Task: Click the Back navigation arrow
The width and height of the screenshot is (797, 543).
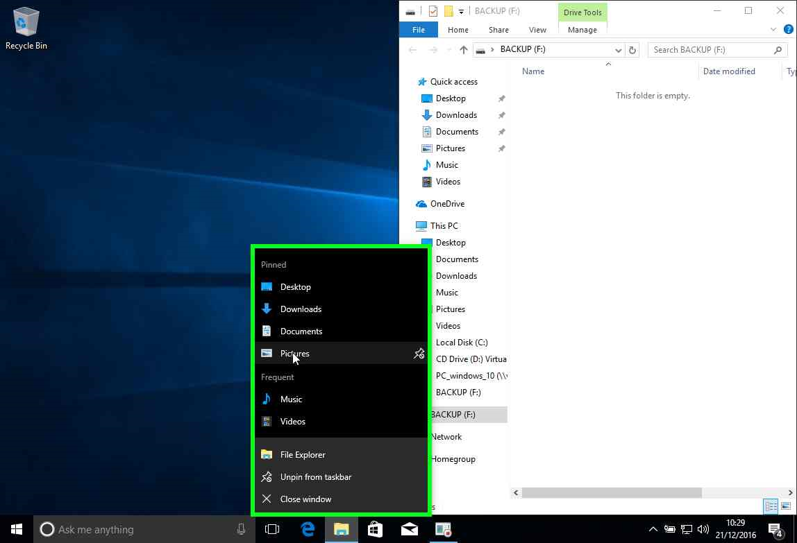Action: [x=412, y=50]
